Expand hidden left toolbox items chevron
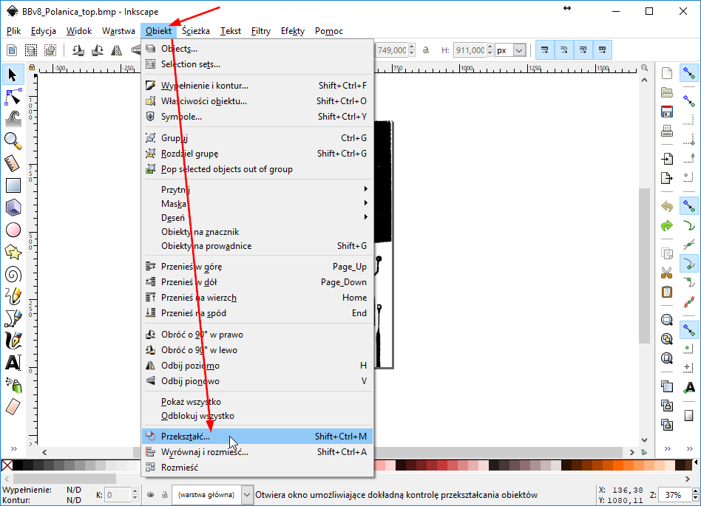701x506 pixels. tap(13, 449)
